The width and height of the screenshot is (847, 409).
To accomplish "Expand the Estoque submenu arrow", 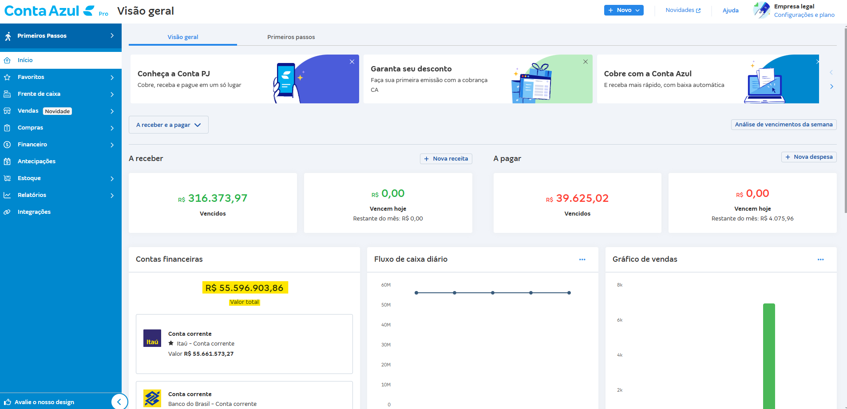I will click(x=112, y=179).
